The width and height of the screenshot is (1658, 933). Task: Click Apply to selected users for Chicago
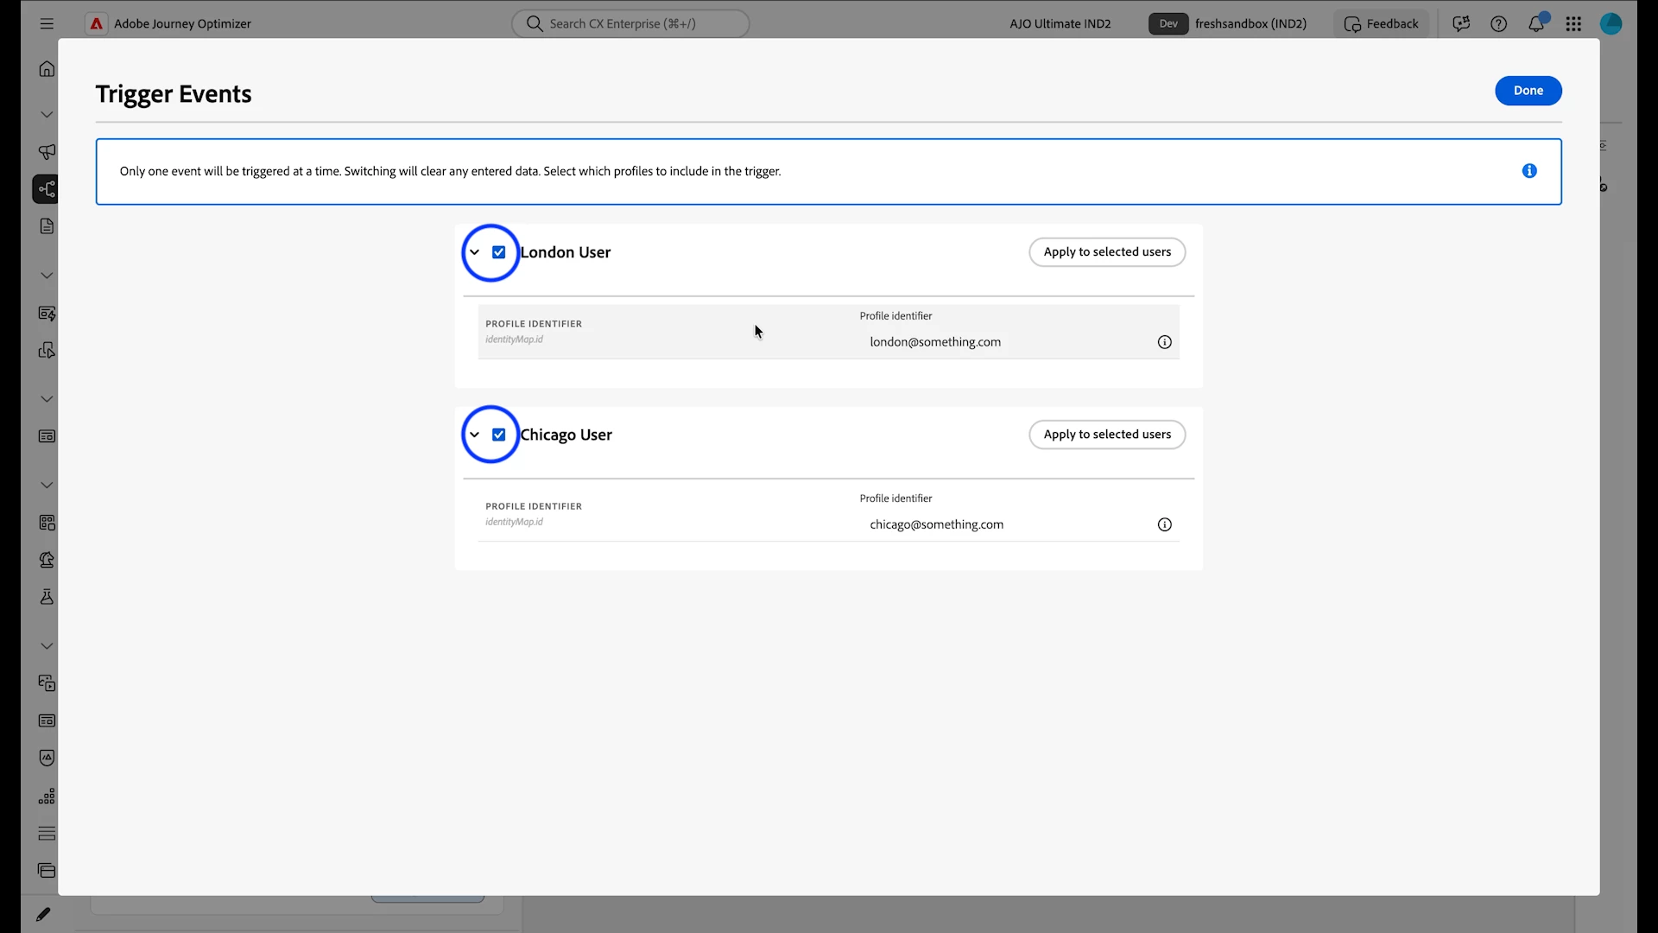pyautogui.click(x=1107, y=435)
